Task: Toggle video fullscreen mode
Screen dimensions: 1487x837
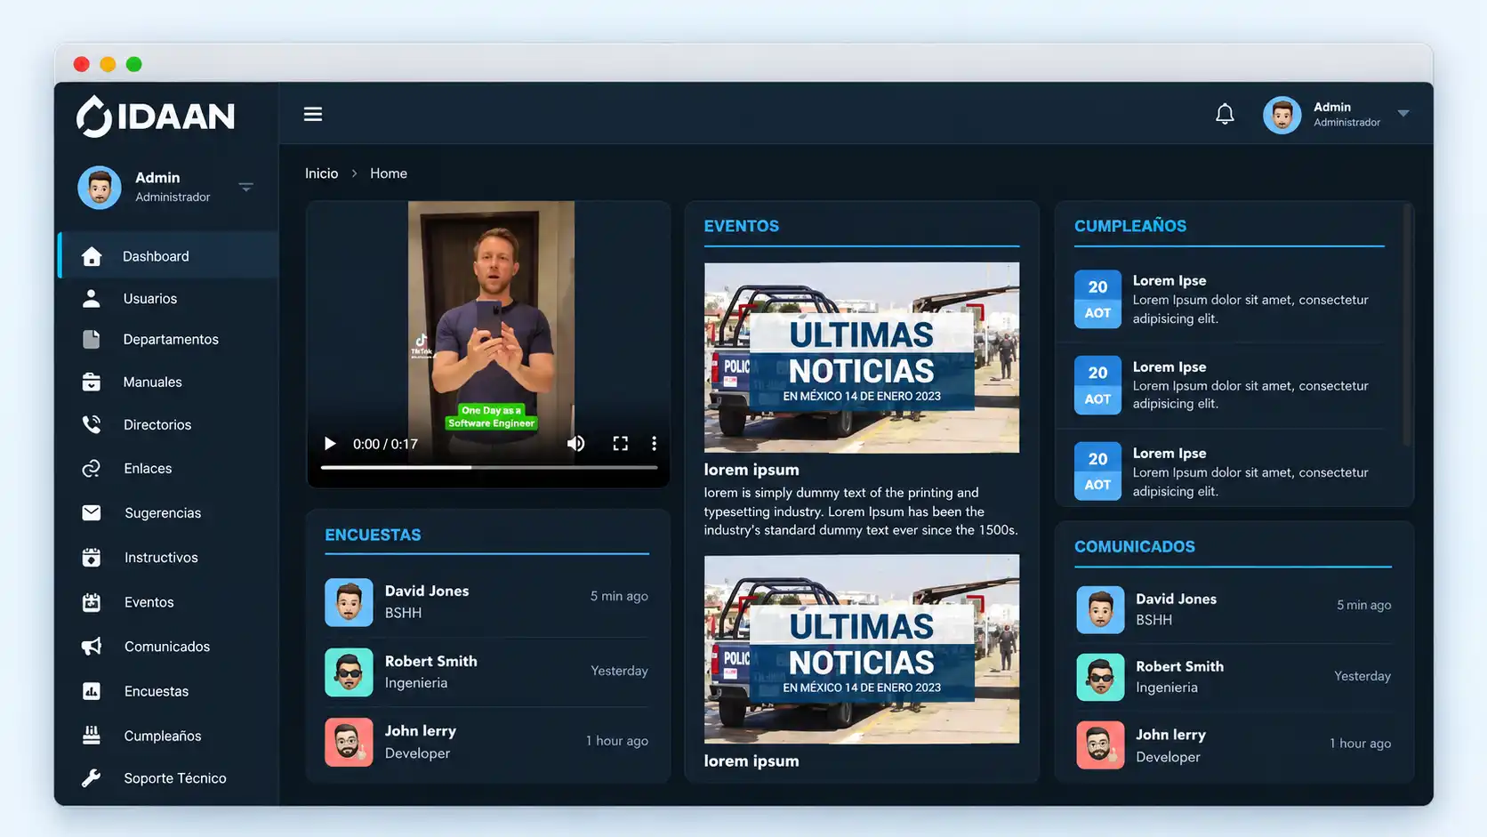Action: pyautogui.click(x=621, y=443)
